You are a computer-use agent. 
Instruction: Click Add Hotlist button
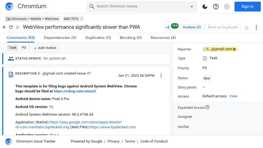click(45, 48)
